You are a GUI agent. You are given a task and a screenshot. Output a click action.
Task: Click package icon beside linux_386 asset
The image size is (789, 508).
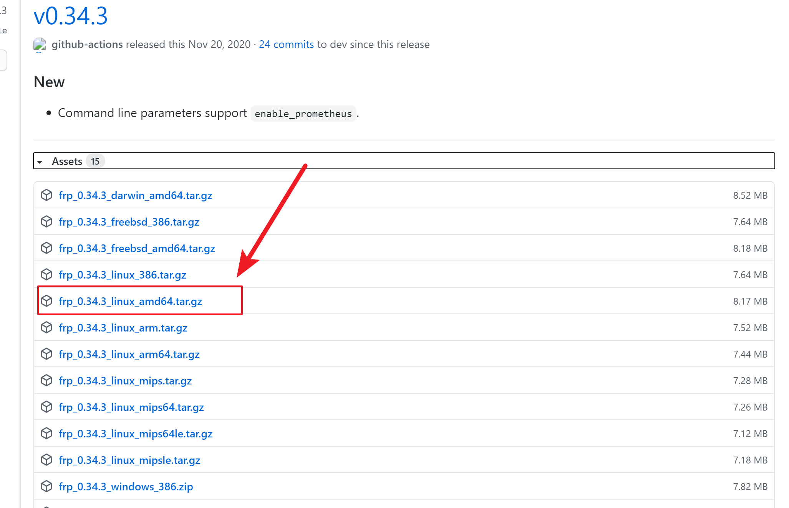pos(46,274)
